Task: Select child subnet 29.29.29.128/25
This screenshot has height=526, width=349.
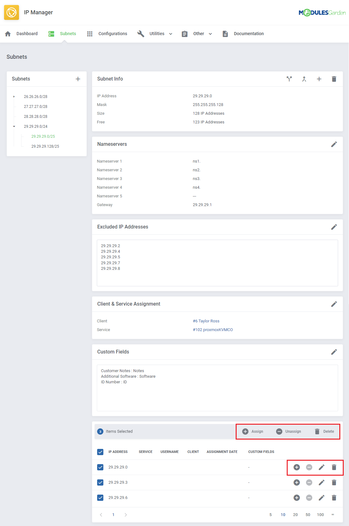Action: point(45,146)
